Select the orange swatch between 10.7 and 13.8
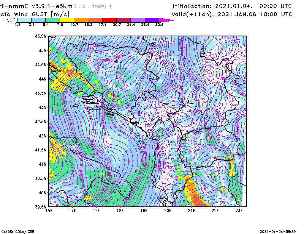Screen dimensions: 304x234 [x=81, y=20]
